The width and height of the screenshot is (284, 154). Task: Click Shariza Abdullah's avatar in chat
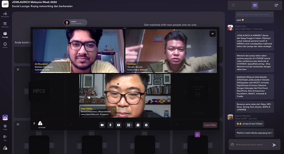[230, 117]
